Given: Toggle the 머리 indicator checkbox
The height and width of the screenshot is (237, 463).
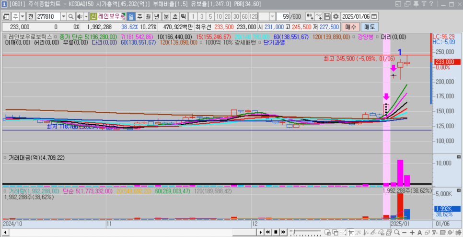Looking at the screenshot, I should coord(378,37).
